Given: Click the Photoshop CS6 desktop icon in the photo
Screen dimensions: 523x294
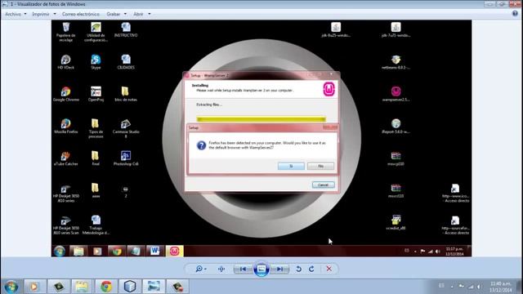Looking at the screenshot, I should click(126, 158).
